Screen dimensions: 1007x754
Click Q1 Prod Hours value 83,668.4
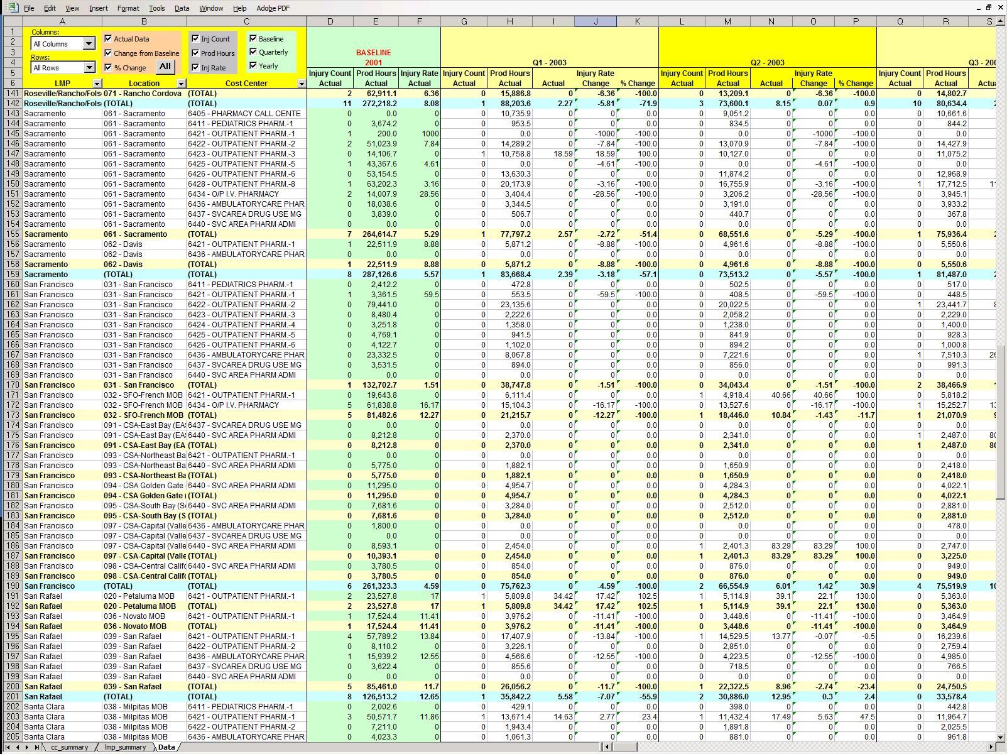point(509,275)
